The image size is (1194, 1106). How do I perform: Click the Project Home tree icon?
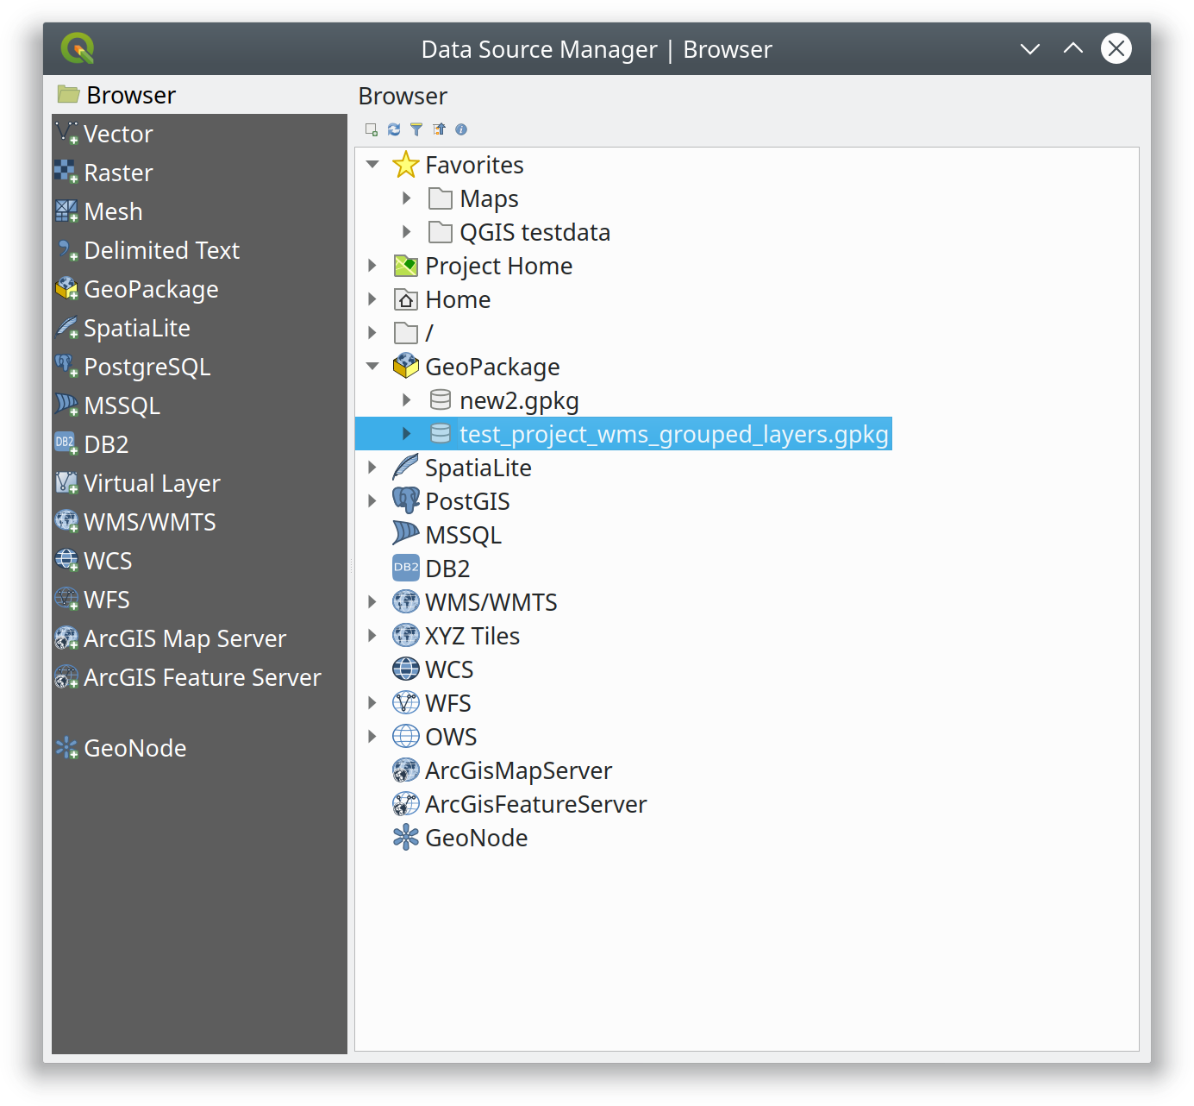click(x=406, y=266)
